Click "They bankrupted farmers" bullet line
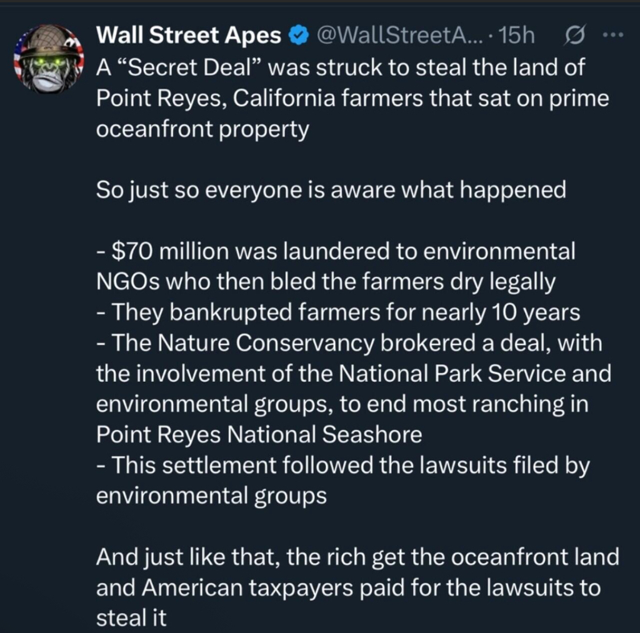Screen dimensions: 640x633 pyautogui.click(x=338, y=312)
